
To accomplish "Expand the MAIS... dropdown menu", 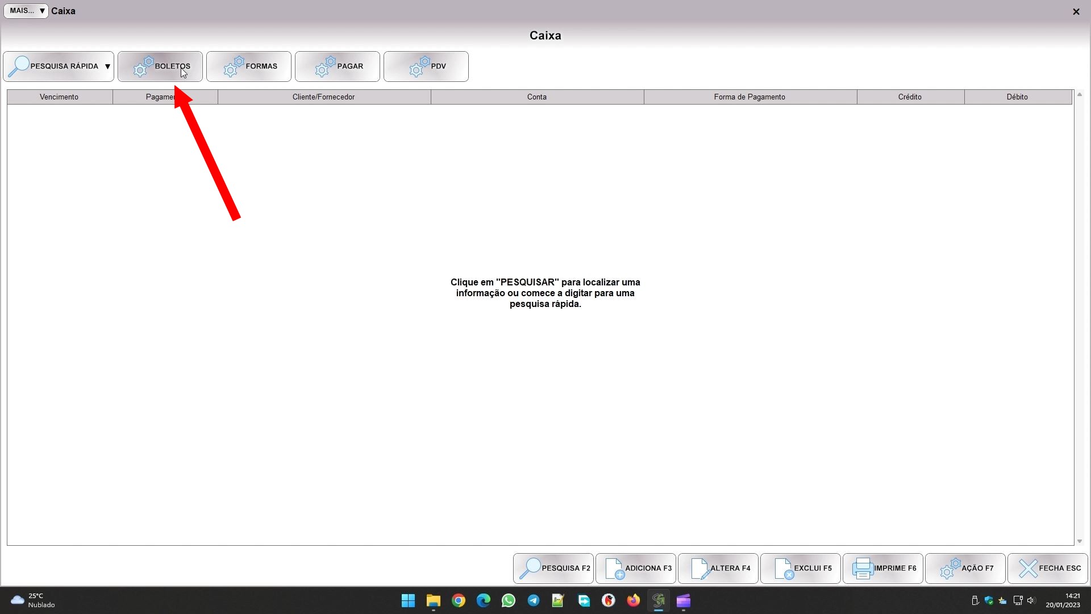I will point(26,11).
